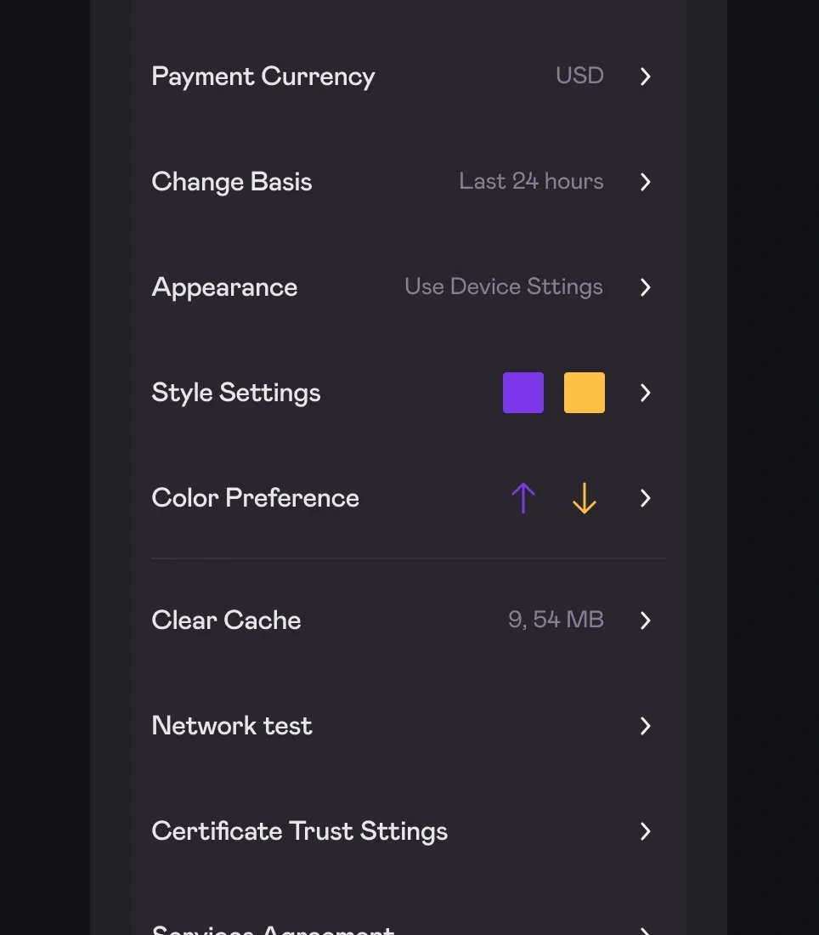
Task: Click the Certificate Trust Sttings chevron
Action: 646,831
